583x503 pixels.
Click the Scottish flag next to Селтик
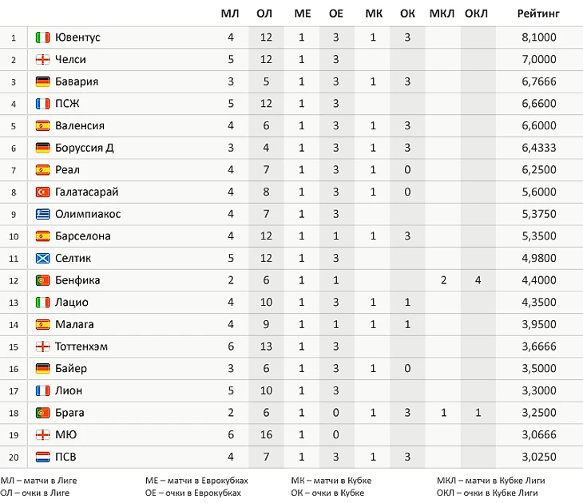tap(43, 259)
